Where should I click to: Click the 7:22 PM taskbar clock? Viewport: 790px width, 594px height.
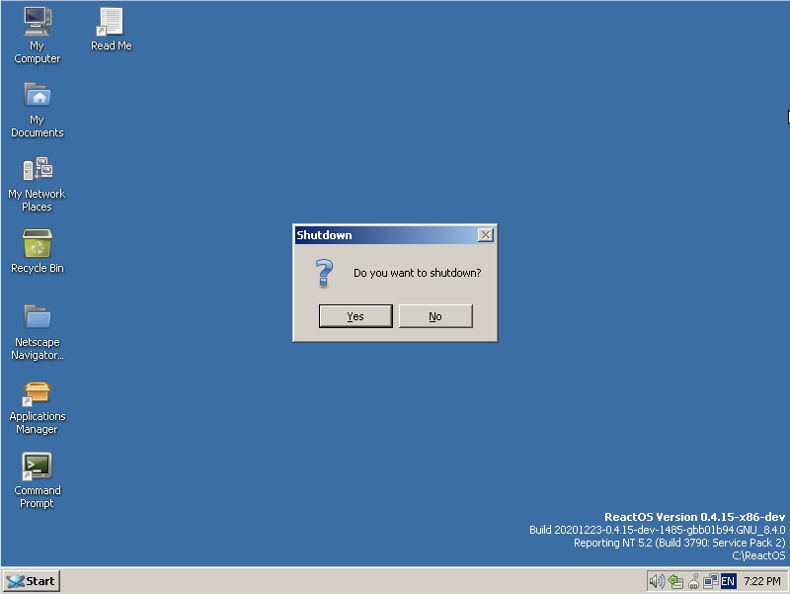tap(762, 581)
